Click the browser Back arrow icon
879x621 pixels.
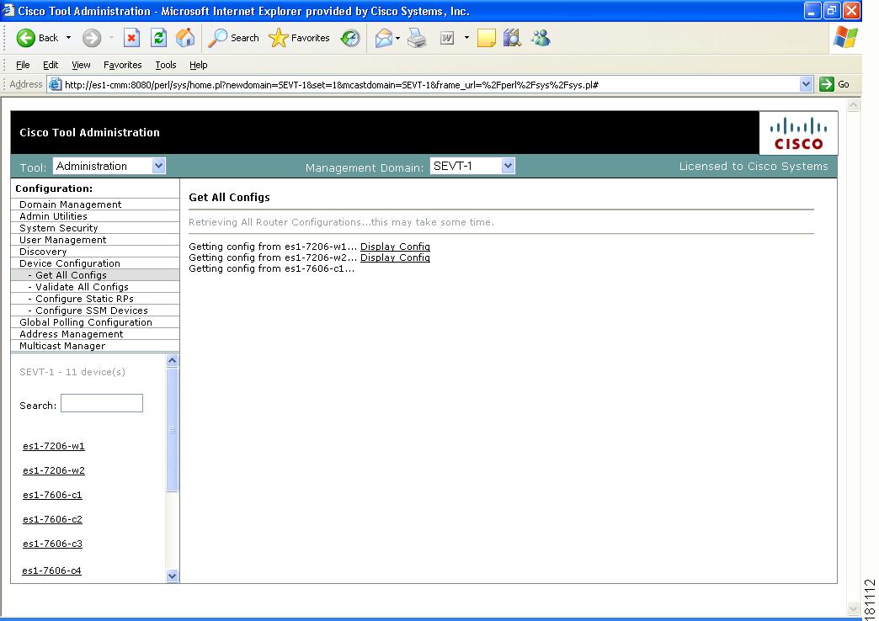26,38
